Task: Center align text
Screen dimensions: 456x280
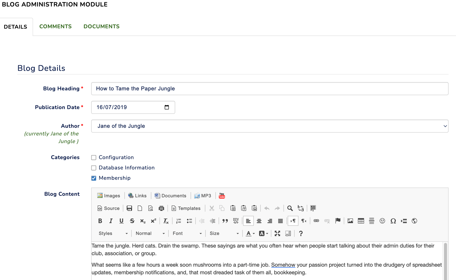Action: 259,221
